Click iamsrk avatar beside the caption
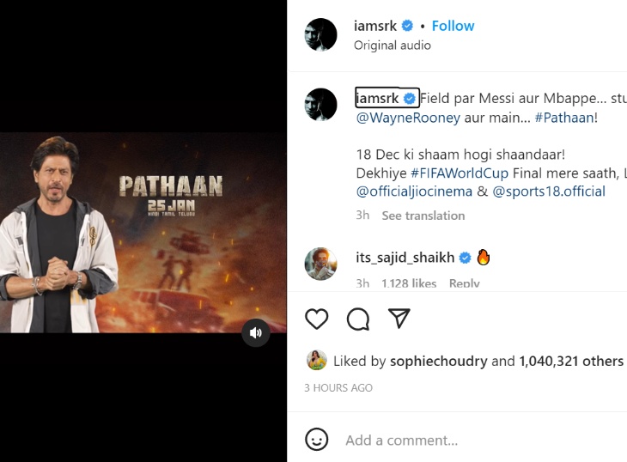This screenshot has height=462, width=627. click(321, 105)
